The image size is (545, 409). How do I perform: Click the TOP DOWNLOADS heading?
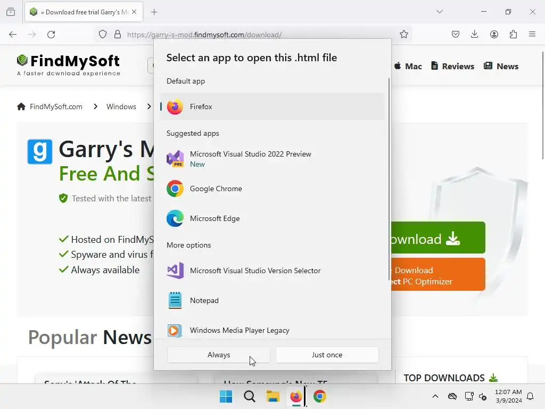tap(444, 378)
